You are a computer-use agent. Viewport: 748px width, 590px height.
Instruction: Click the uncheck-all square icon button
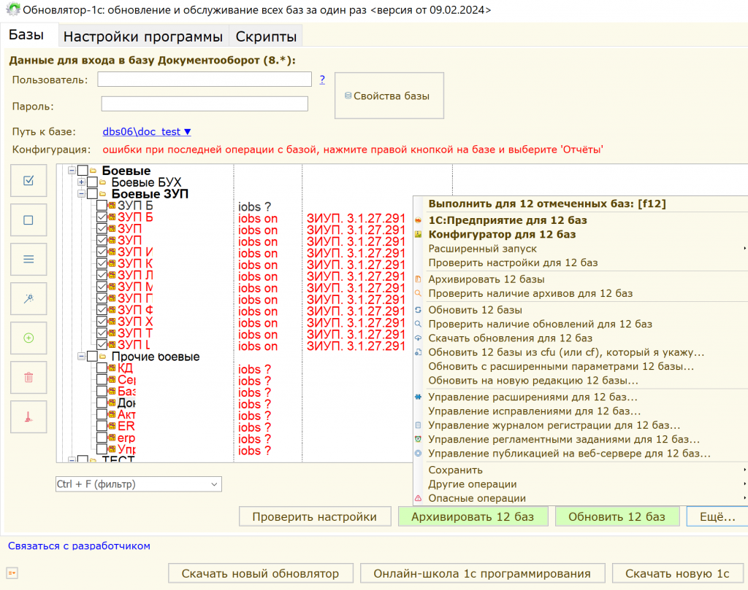(x=28, y=220)
